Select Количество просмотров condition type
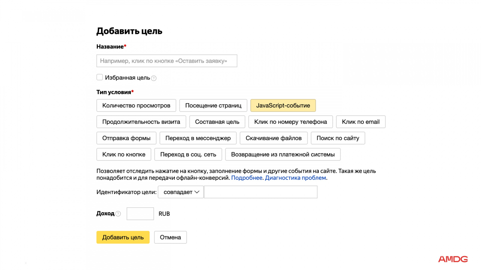Screen dimensions: 481x270 tap(136, 106)
